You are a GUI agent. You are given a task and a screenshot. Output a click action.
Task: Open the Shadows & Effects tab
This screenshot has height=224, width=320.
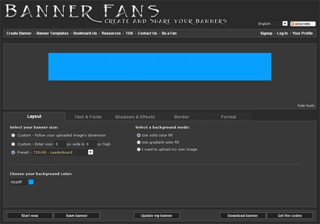[135, 117]
